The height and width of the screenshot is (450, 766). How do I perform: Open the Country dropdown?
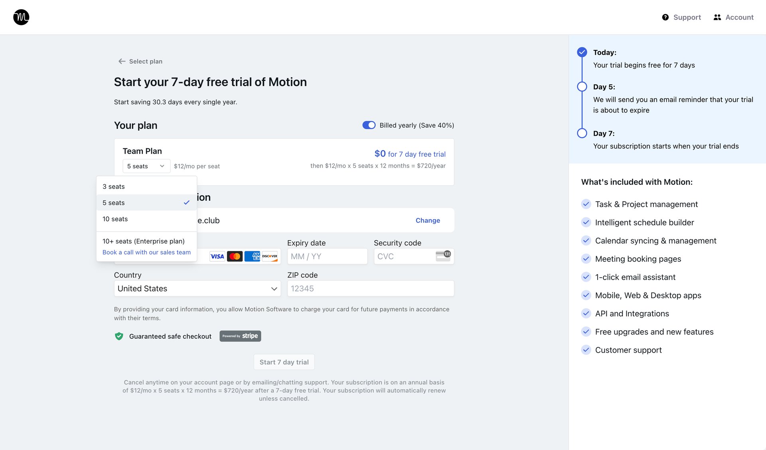(197, 288)
